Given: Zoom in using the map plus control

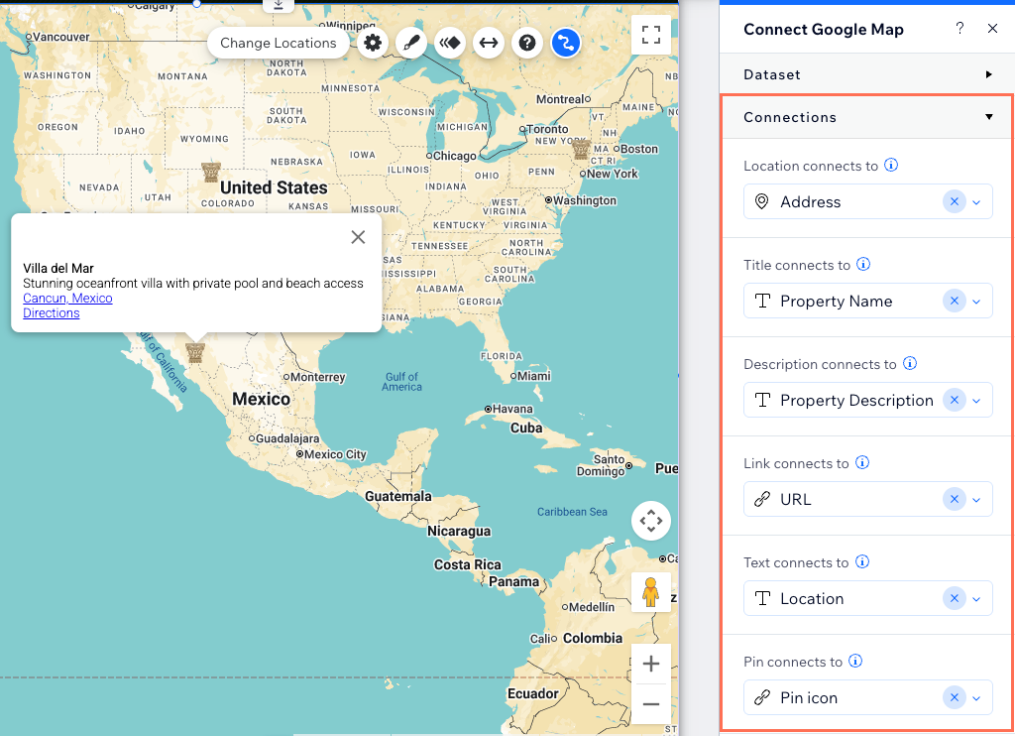Looking at the screenshot, I should point(651,663).
